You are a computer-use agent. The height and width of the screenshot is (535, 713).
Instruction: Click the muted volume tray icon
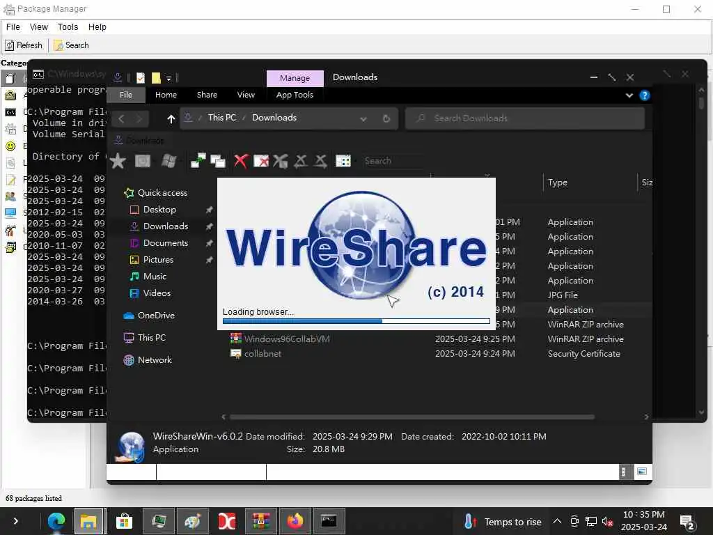tap(607, 521)
